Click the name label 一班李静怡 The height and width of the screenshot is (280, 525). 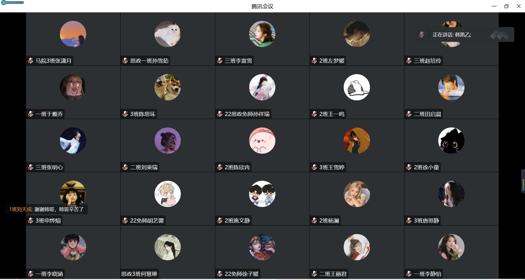(x=428, y=274)
